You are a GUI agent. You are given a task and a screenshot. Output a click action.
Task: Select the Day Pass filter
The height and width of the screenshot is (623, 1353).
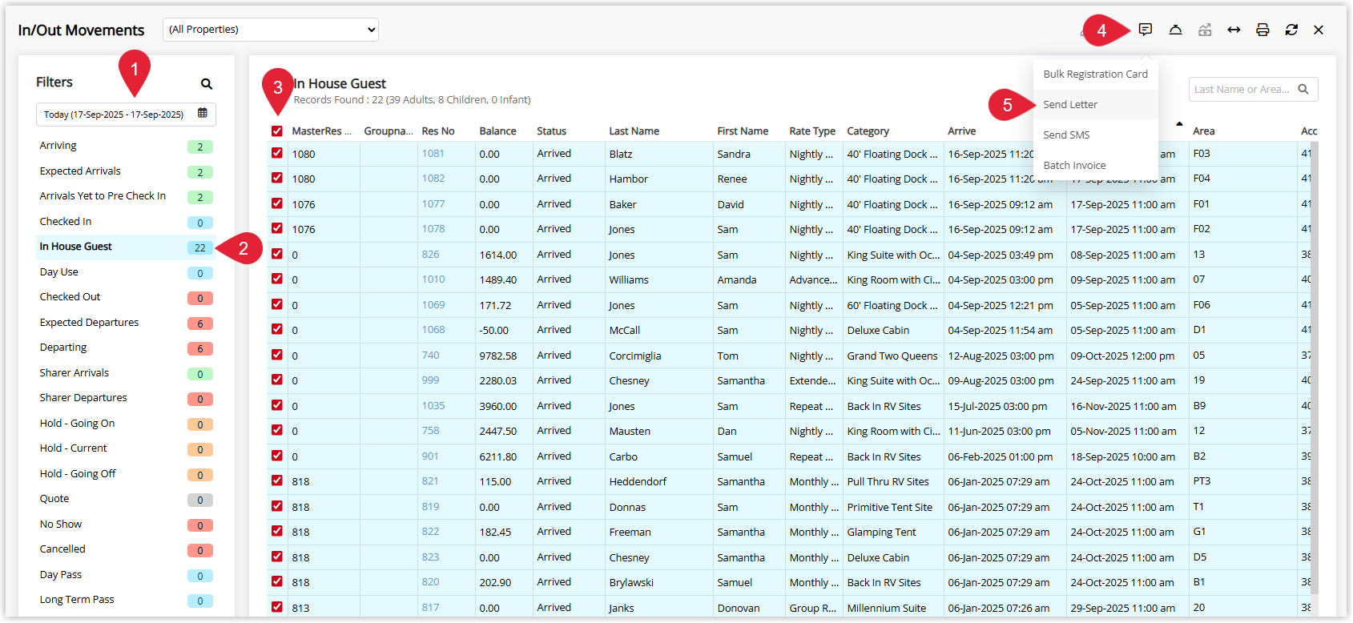click(x=126, y=575)
